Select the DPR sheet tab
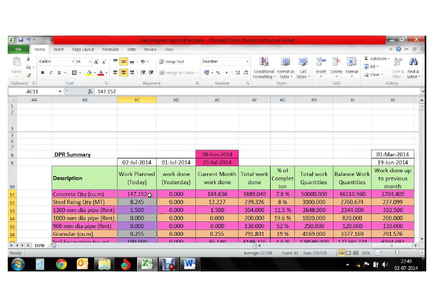434x307 pixels. [39, 246]
